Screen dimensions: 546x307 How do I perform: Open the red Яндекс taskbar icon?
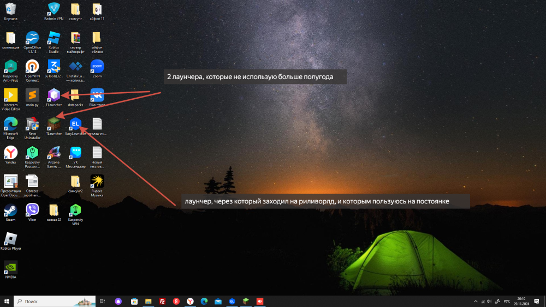[x=176, y=301]
